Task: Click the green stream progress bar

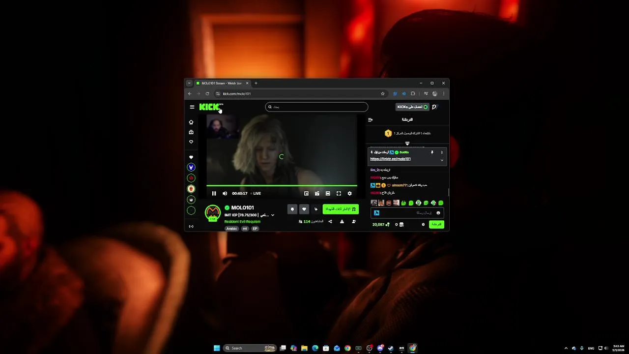Action: [282, 185]
